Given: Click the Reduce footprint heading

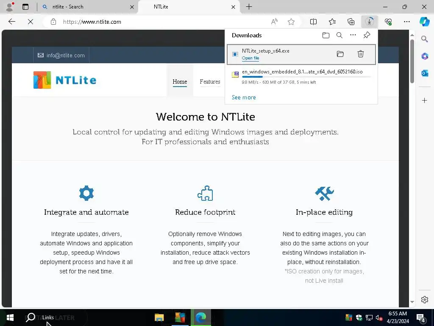Looking at the screenshot, I should point(205,212).
